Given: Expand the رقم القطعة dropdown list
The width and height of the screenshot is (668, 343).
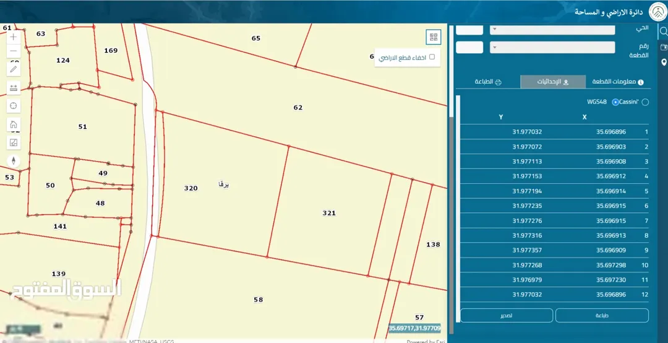Looking at the screenshot, I should (552, 47).
